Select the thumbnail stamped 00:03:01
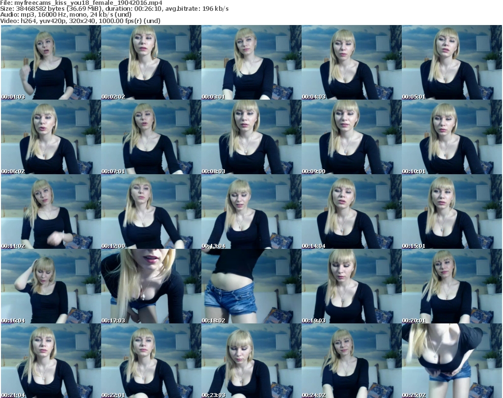This screenshot has width=503, height=398. (251, 62)
